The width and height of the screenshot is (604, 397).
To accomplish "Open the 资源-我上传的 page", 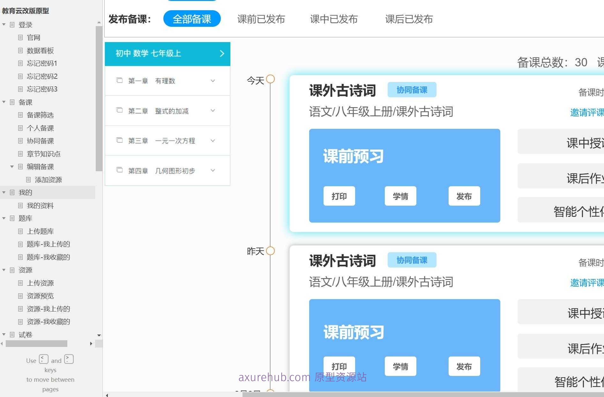I will pos(48,309).
